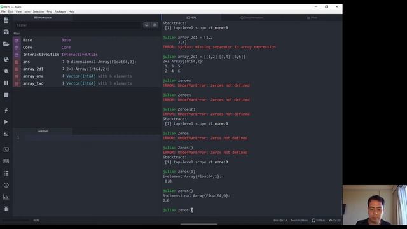Image resolution: width=407 pixels, height=229 pixels.
Task: Click the Core module value link
Action: click(x=66, y=48)
